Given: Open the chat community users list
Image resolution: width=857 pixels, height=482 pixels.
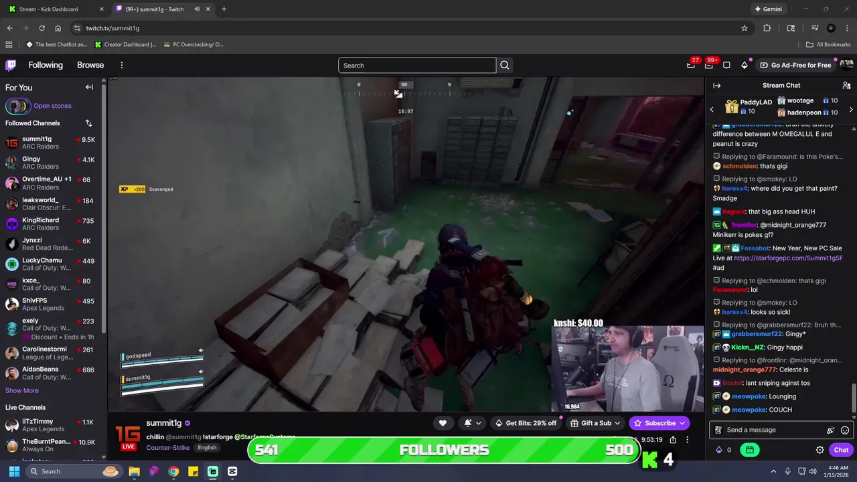Looking at the screenshot, I should tap(846, 86).
